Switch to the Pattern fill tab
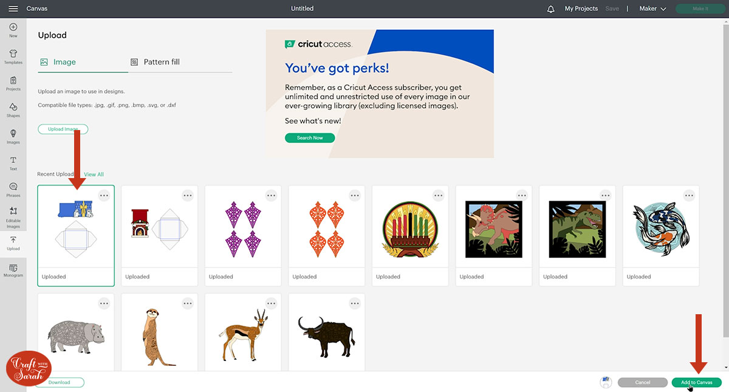729x392 pixels. [x=156, y=62]
